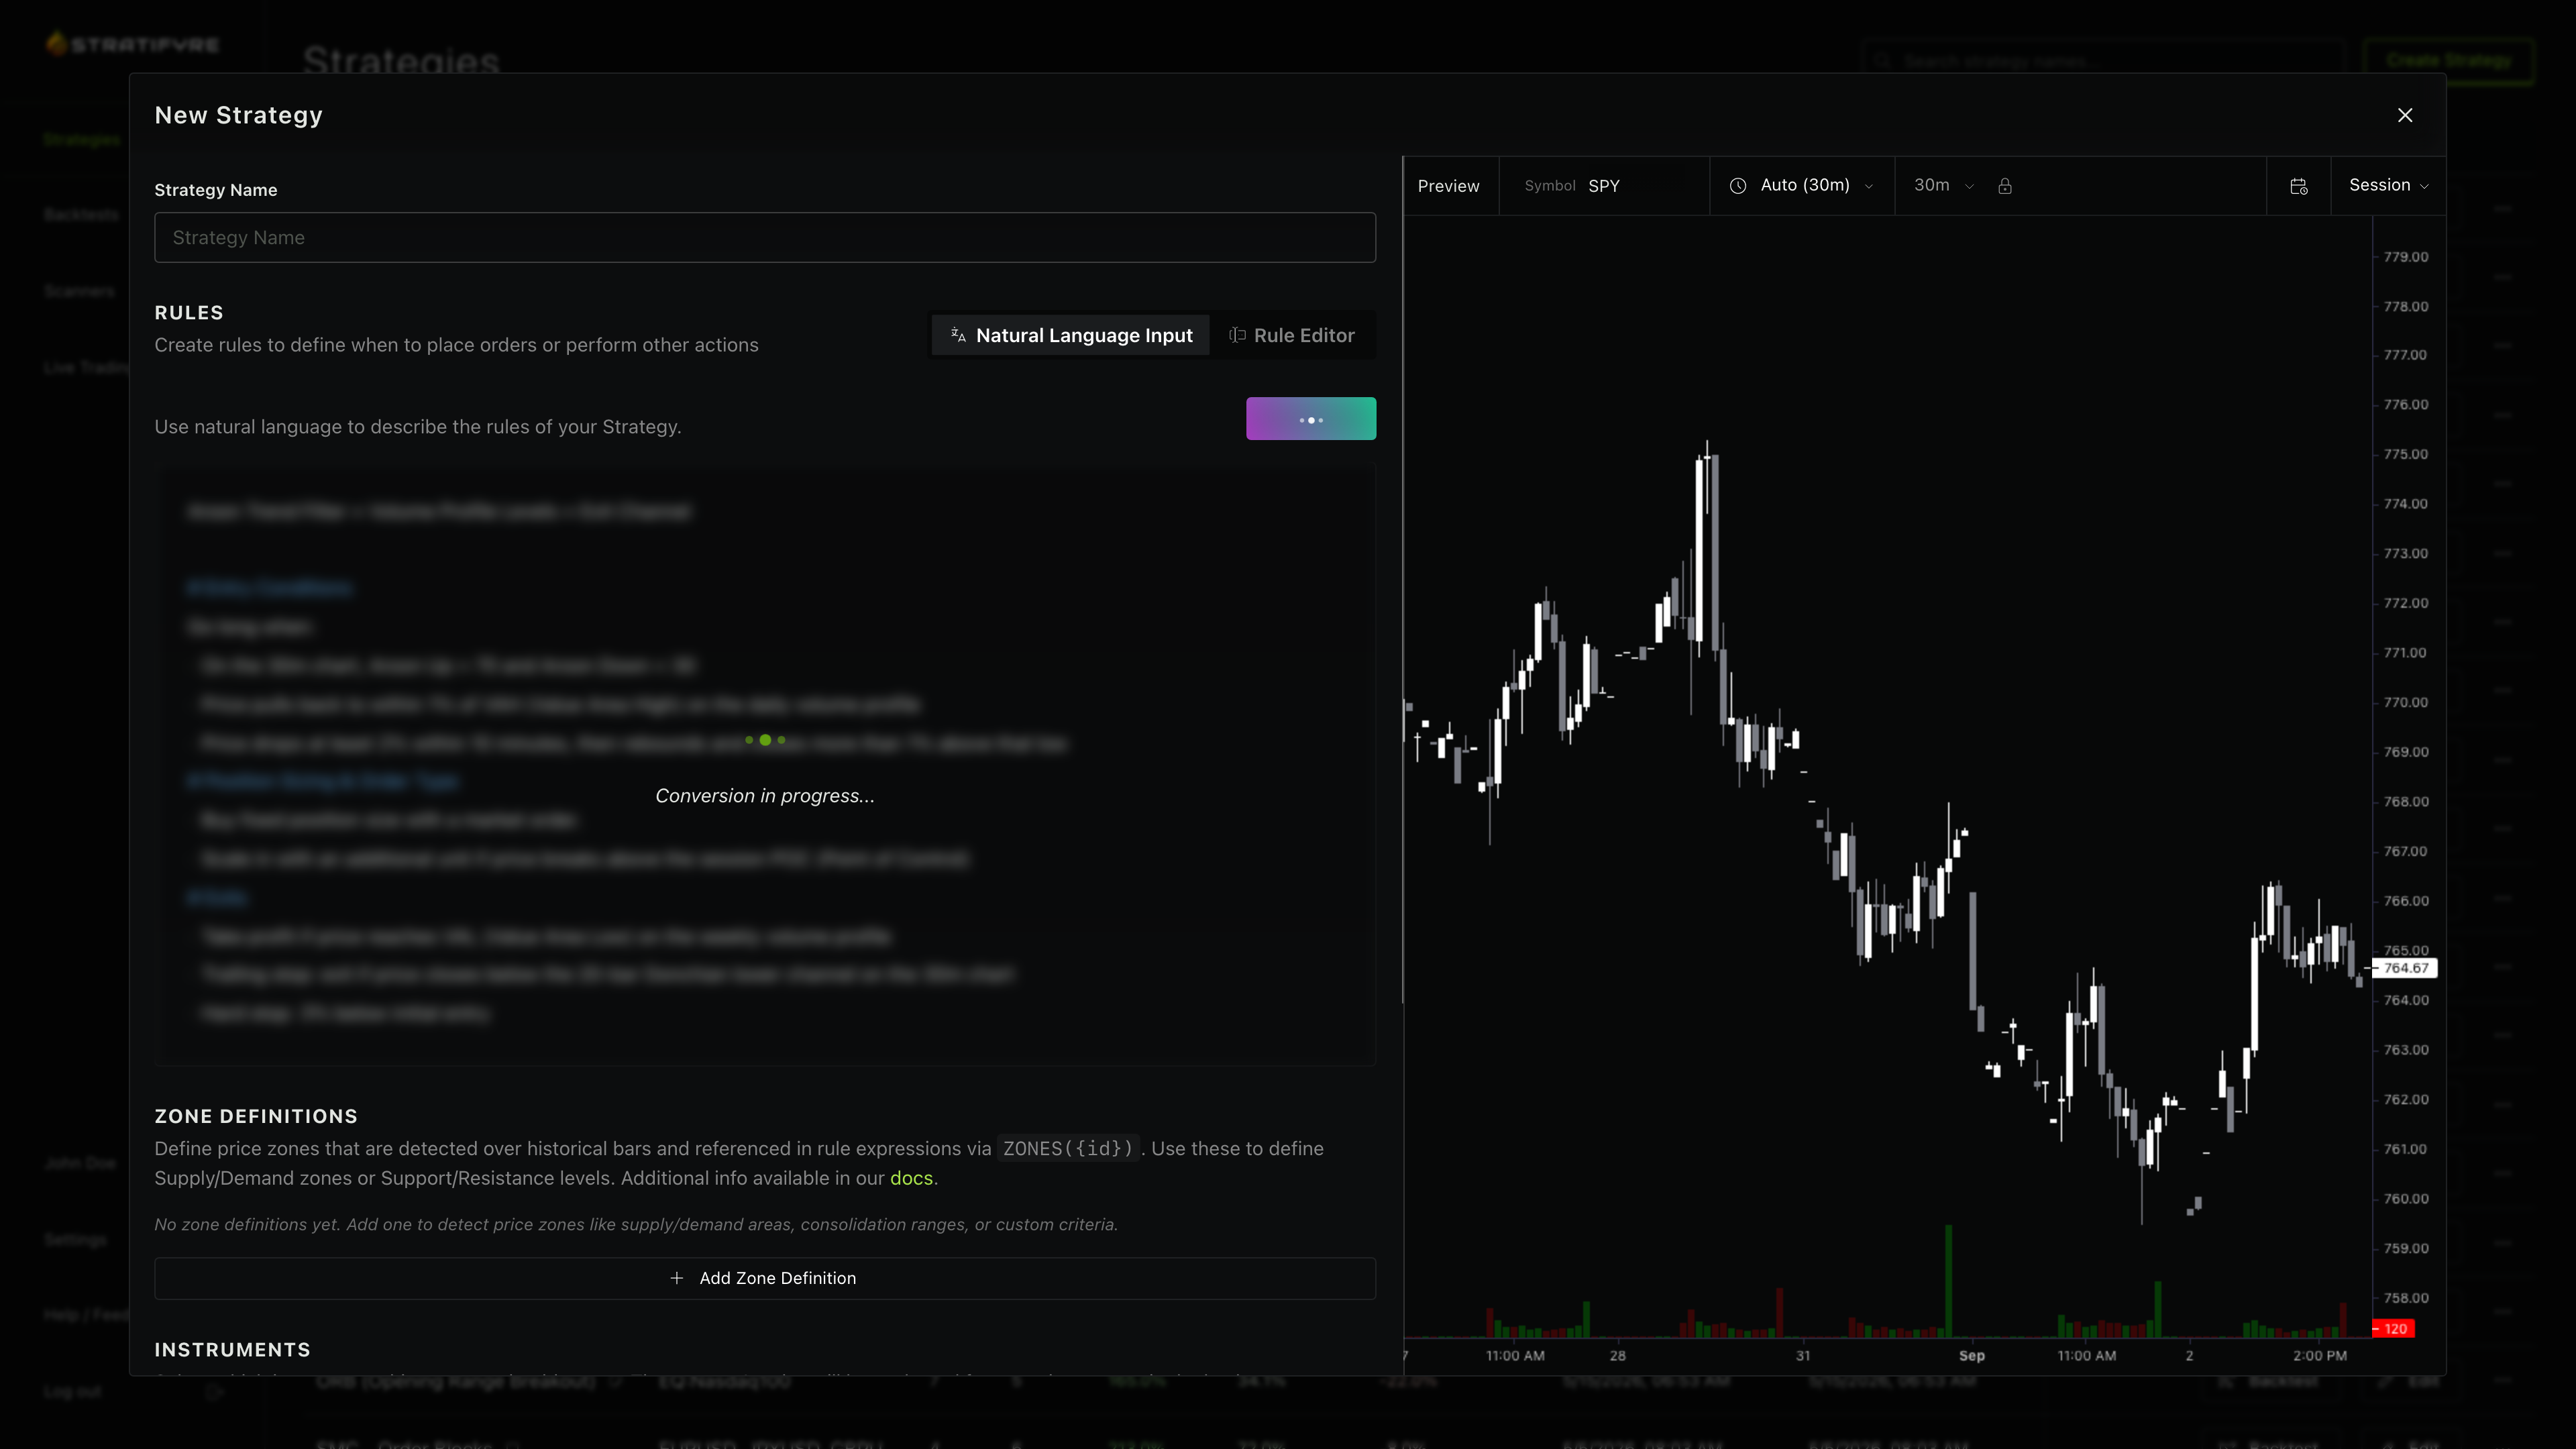
Task: Click the 770.00 price axis label
Action: click(2405, 702)
